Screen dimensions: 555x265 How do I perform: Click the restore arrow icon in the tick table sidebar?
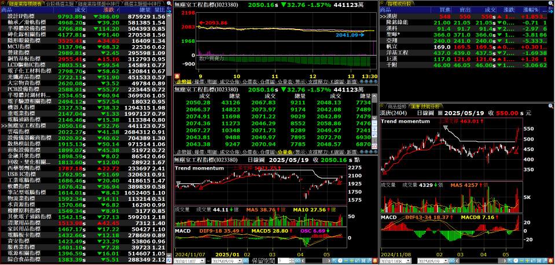pyautogui.click(x=374, y=135)
